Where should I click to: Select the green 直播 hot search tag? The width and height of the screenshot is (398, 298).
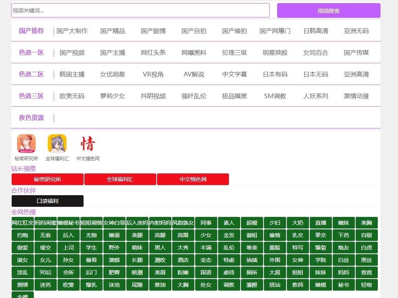[321, 223]
